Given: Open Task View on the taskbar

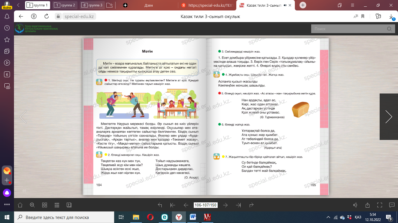Looking at the screenshot, I should point(121,217).
